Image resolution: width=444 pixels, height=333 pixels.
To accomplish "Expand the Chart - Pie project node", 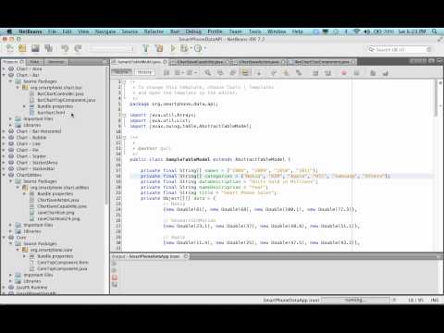I will [x=4, y=150].
